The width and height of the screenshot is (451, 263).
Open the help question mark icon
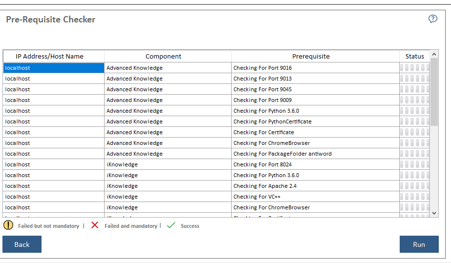(x=432, y=19)
